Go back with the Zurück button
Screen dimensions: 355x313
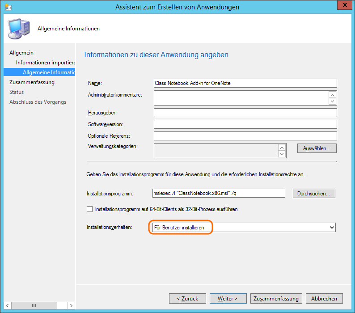(x=187, y=298)
